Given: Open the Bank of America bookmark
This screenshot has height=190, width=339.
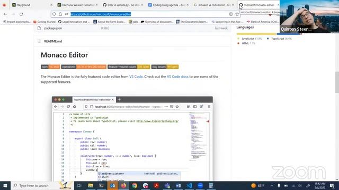Looking at the screenshot, I should pyautogui.click(x=263, y=22).
